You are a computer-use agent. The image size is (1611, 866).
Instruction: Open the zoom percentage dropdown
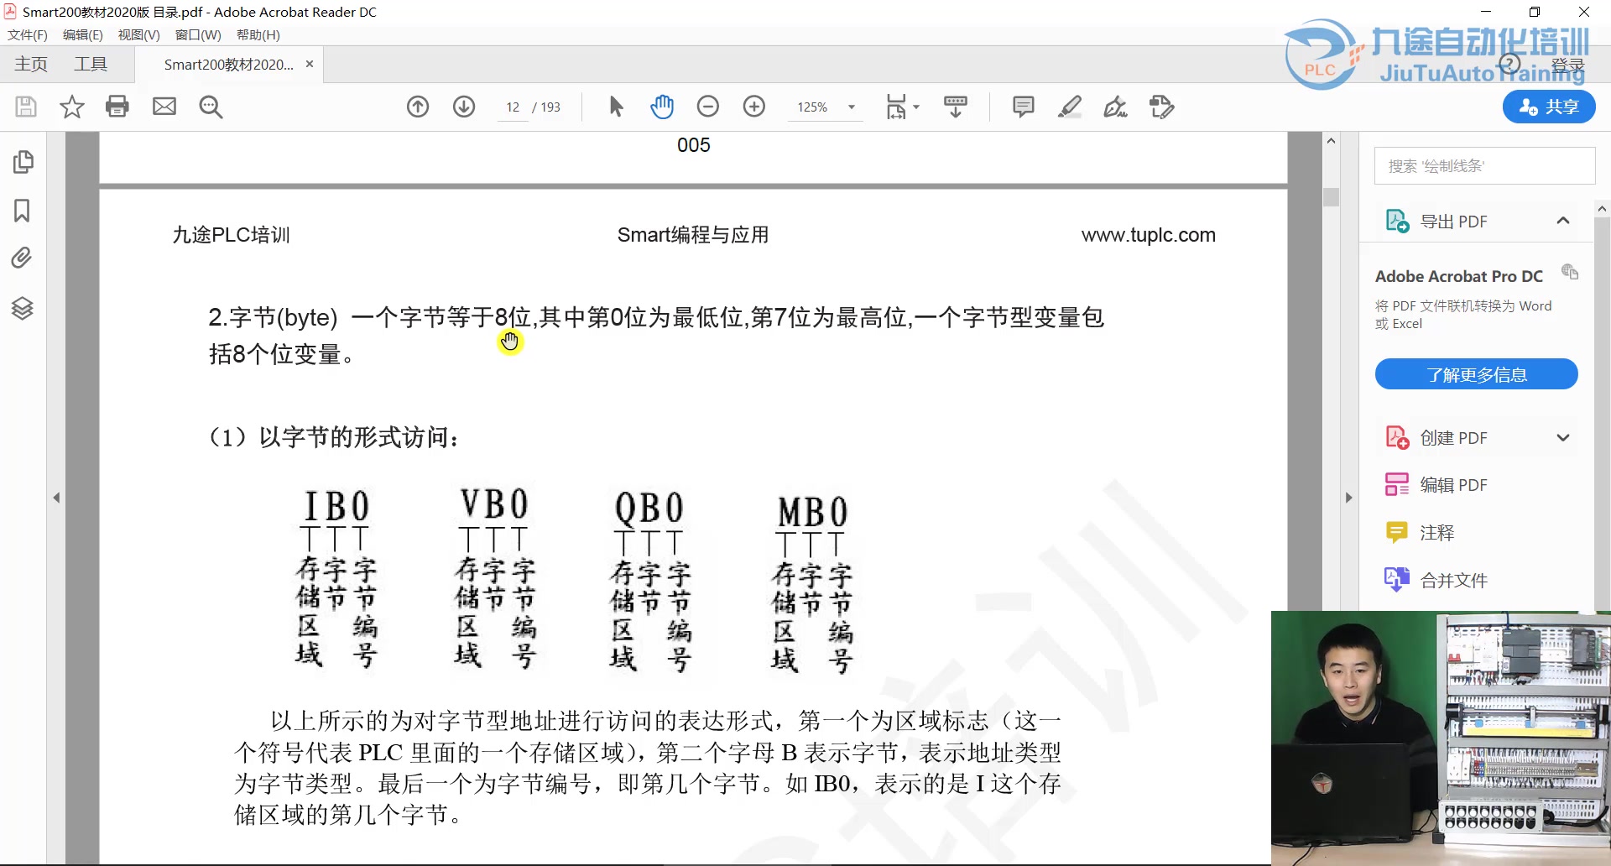[x=852, y=107]
